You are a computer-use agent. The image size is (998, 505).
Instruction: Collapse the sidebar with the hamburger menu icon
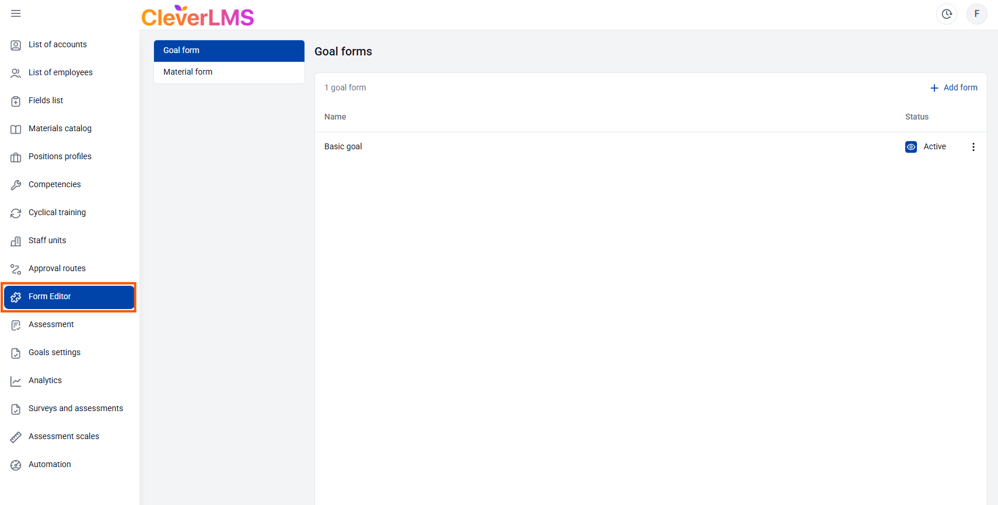tap(16, 13)
